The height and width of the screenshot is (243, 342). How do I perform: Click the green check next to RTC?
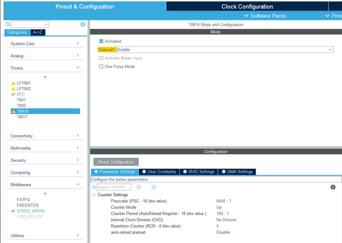[x=13, y=94]
